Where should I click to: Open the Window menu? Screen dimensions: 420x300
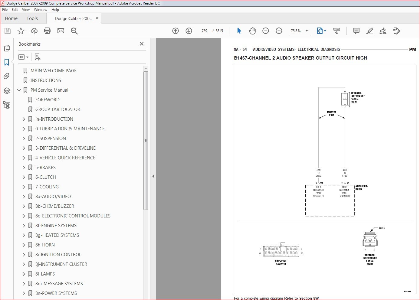[x=41, y=10]
